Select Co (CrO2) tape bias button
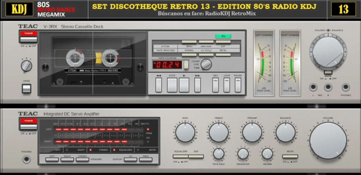The height and width of the screenshot is (175, 361). click(206, 55)
